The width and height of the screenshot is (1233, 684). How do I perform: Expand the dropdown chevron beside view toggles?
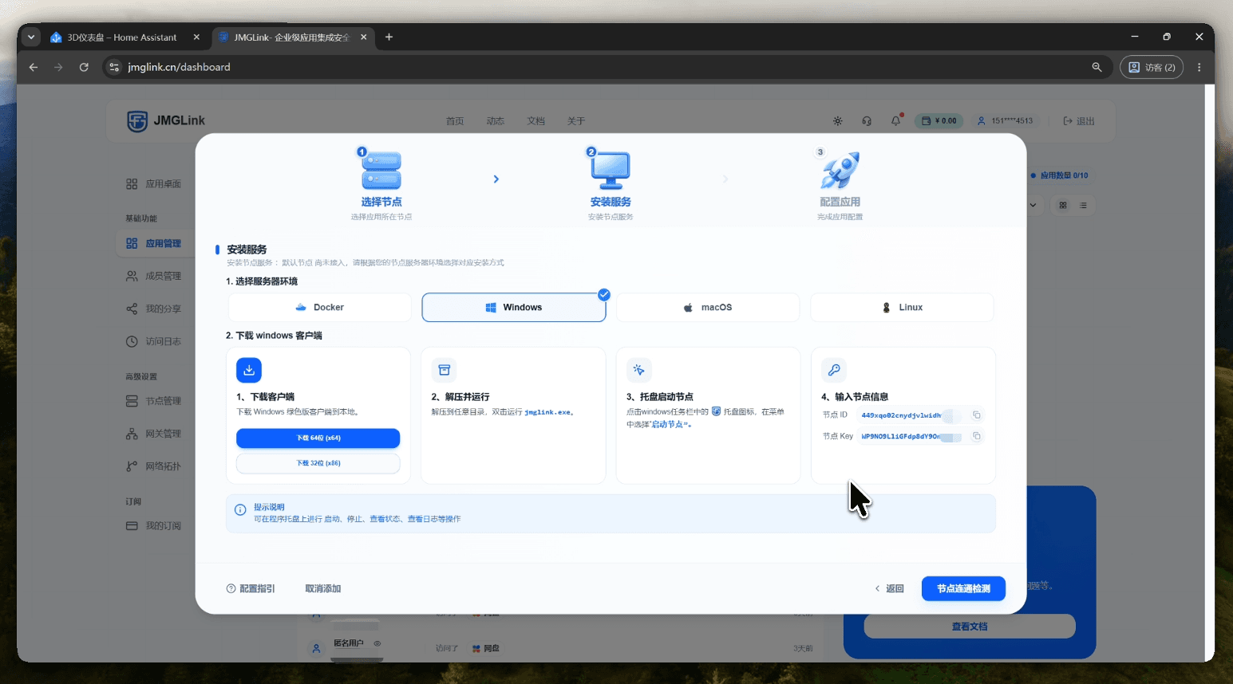(1033, 206)
